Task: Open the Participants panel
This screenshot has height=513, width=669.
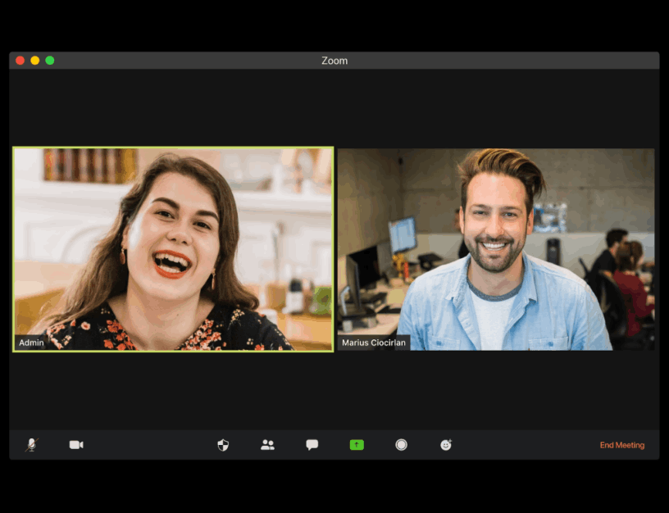Action: [267, 445]
